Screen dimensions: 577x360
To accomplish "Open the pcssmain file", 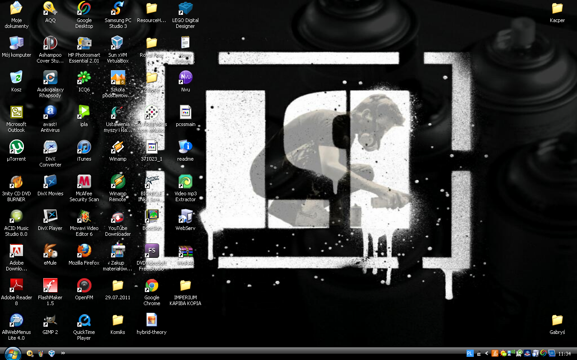I will [x=185, y=116].
